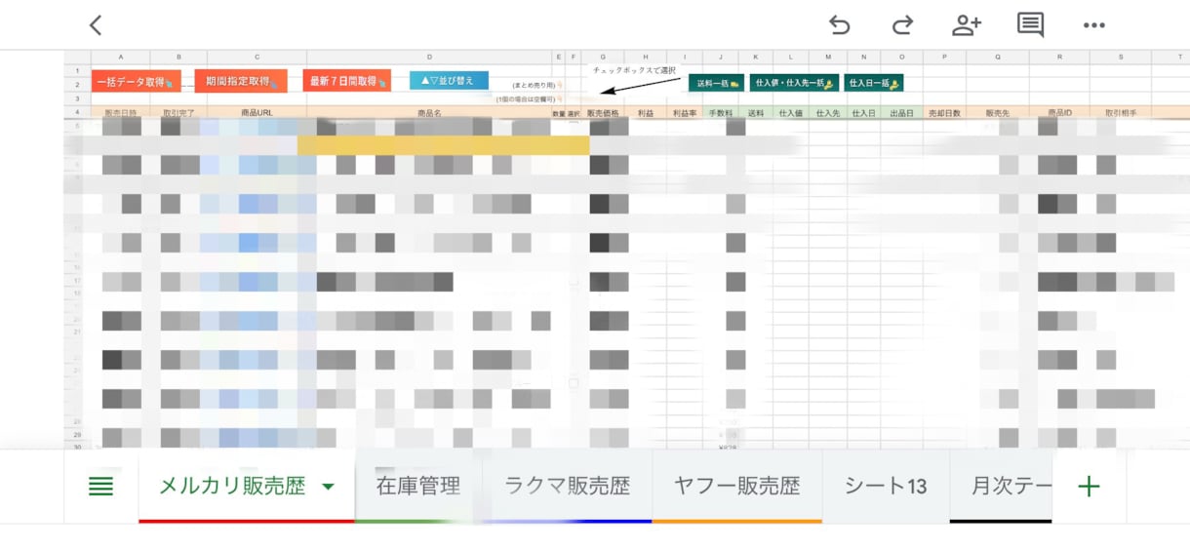The image size is (1190, 550).
Task: Select column C letter header
Action: point(257,58)
